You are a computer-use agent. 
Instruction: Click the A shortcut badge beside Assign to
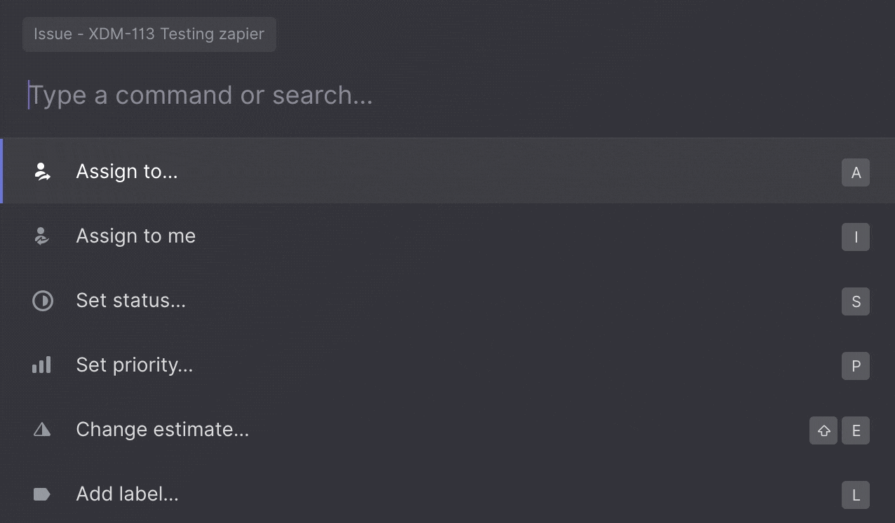point(855,172)
